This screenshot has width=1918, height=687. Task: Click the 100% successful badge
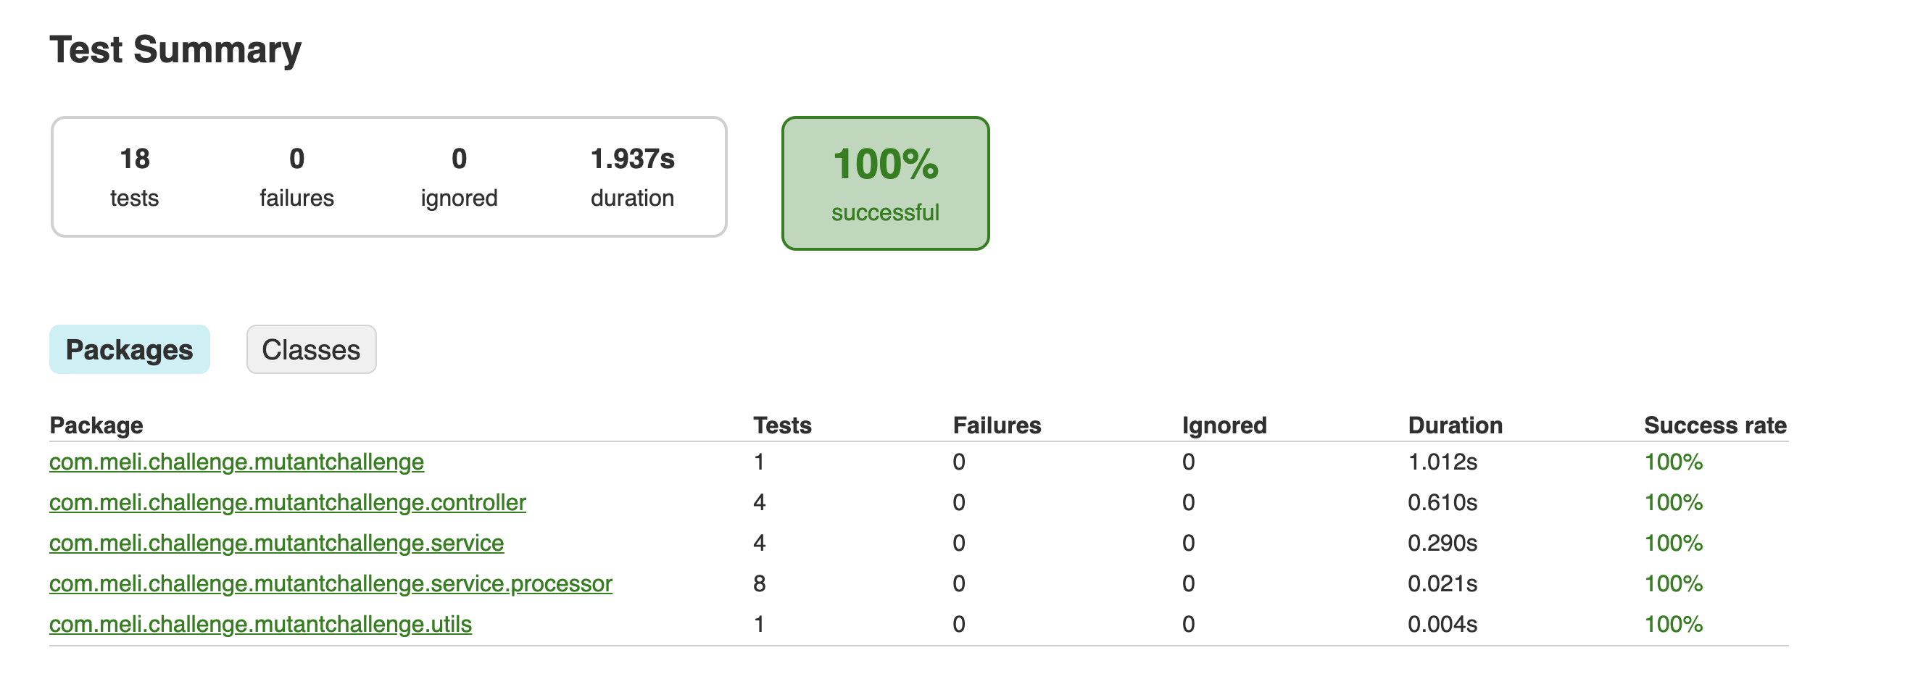[885, 183]
